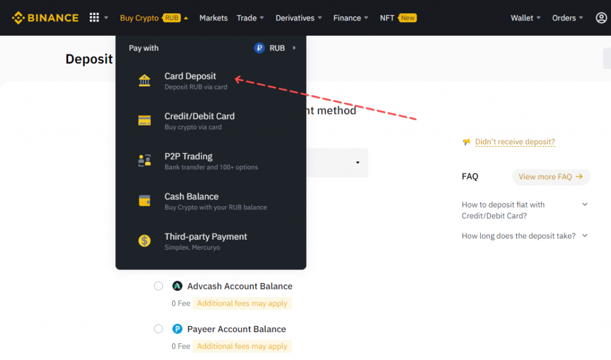This screenshot has height=360, width=611.
Task: Click the View more FAQ button
Action: click(551, 177)
